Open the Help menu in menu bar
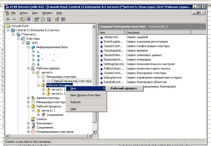Screen dimensions: 211x146 (x=59, y=13)
